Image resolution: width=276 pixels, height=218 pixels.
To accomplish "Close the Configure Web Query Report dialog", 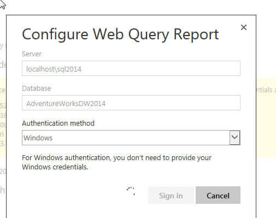I will (244, 27).
